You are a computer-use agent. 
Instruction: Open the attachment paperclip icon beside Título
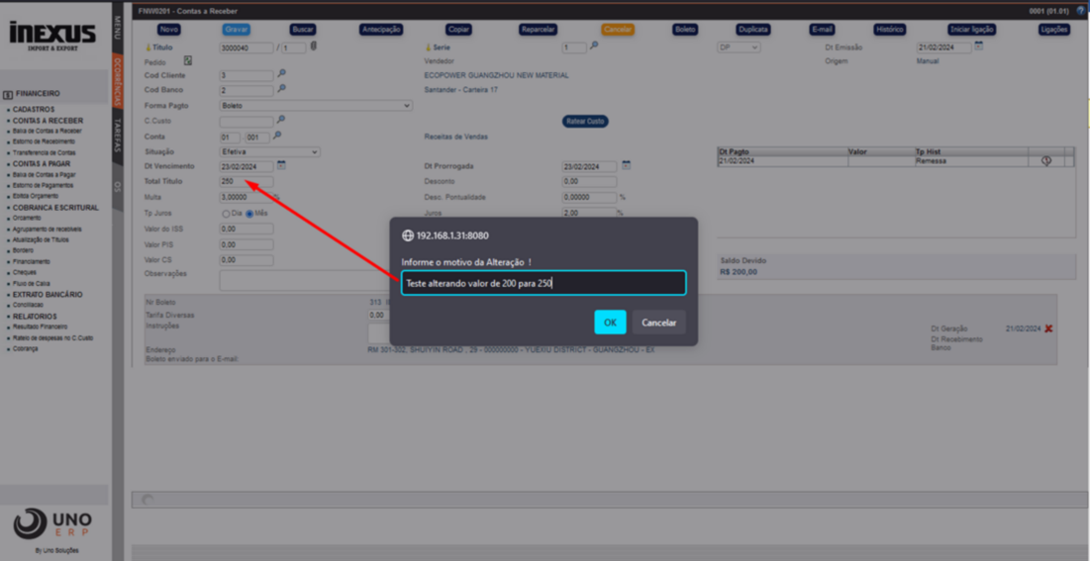coord(314,47)
